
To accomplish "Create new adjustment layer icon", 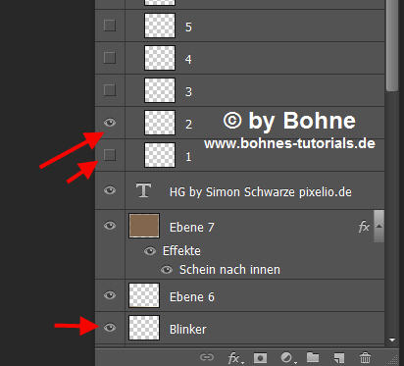I will click(x=287, y=358).
